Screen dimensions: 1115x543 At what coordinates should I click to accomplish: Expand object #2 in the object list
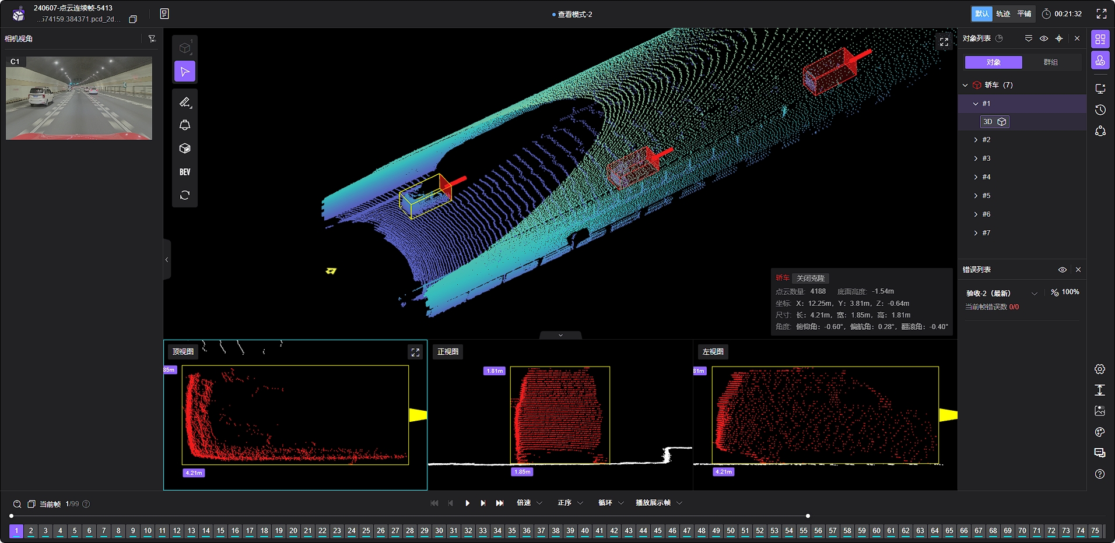tap(976, 140)
